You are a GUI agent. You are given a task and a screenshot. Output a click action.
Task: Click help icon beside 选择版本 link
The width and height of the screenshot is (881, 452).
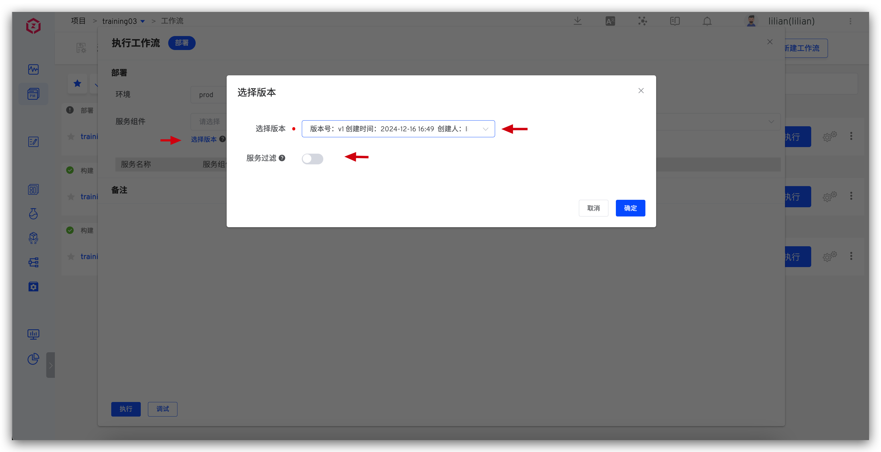coord(222,139)
